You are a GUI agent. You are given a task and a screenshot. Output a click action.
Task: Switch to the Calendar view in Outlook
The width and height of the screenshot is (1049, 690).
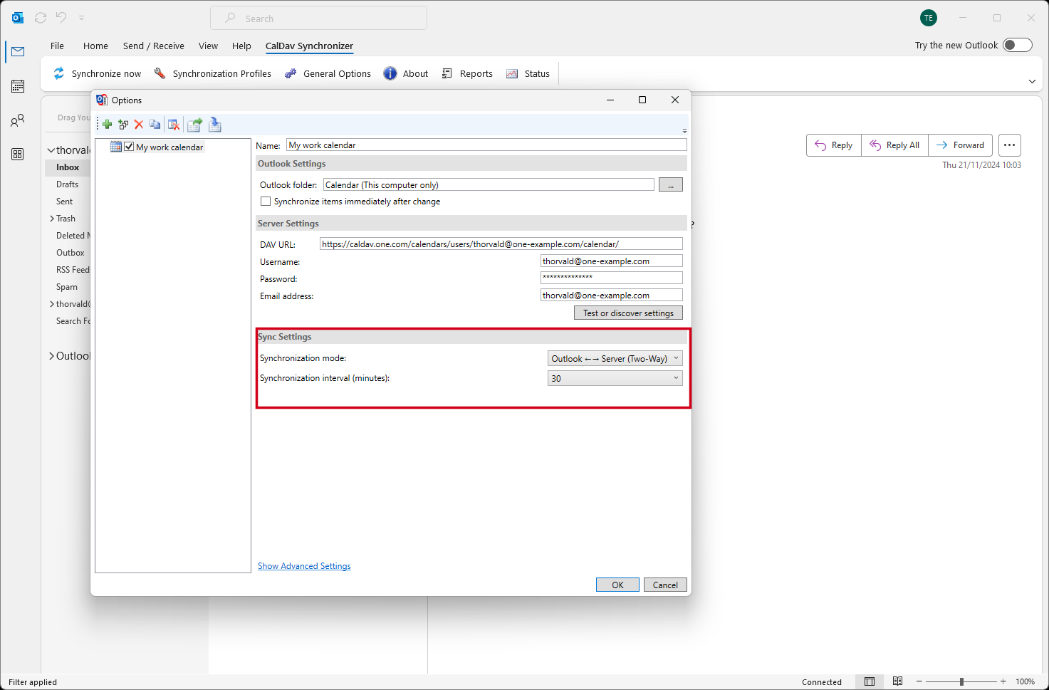[17, 85]
